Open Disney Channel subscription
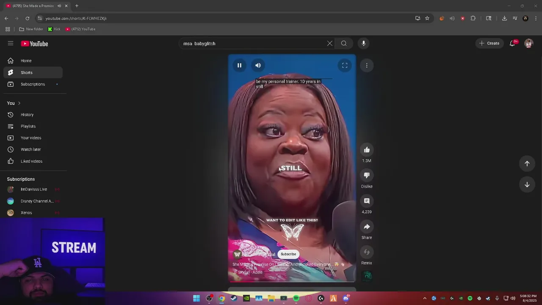 pyautogui.click(x=33, y=201)
